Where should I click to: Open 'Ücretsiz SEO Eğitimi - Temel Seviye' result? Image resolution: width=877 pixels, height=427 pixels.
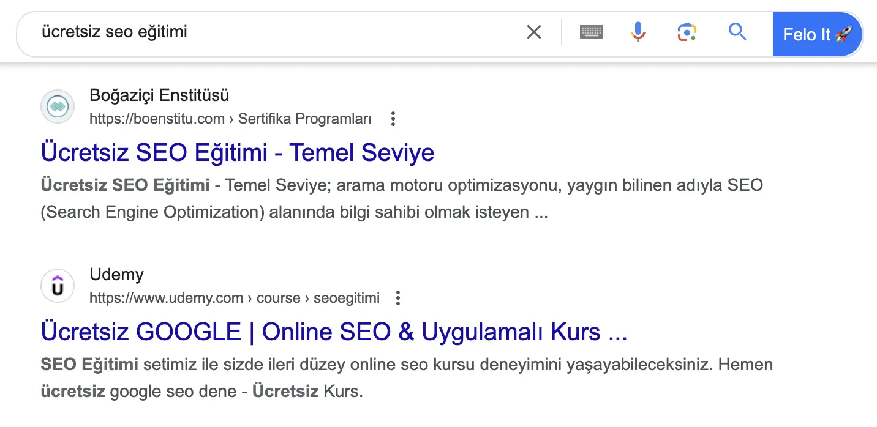238,153
